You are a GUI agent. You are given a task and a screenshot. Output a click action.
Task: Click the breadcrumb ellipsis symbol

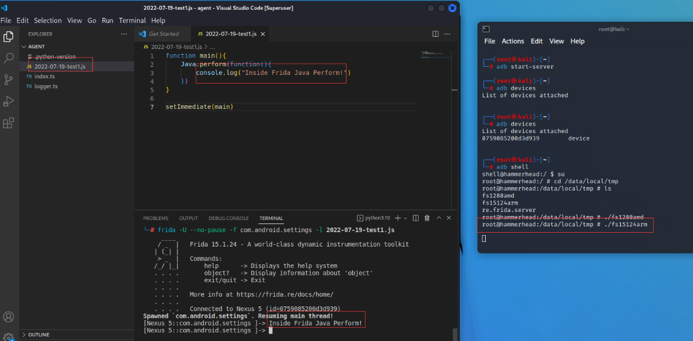click(213, 46)
